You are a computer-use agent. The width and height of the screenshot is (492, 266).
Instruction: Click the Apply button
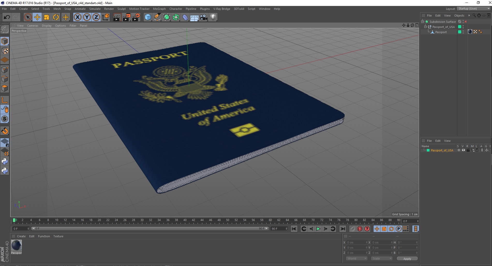click(x=407, y=259)
